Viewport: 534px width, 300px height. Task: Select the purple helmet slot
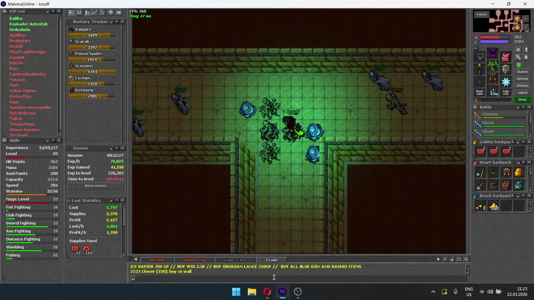(x=493, y=53)
